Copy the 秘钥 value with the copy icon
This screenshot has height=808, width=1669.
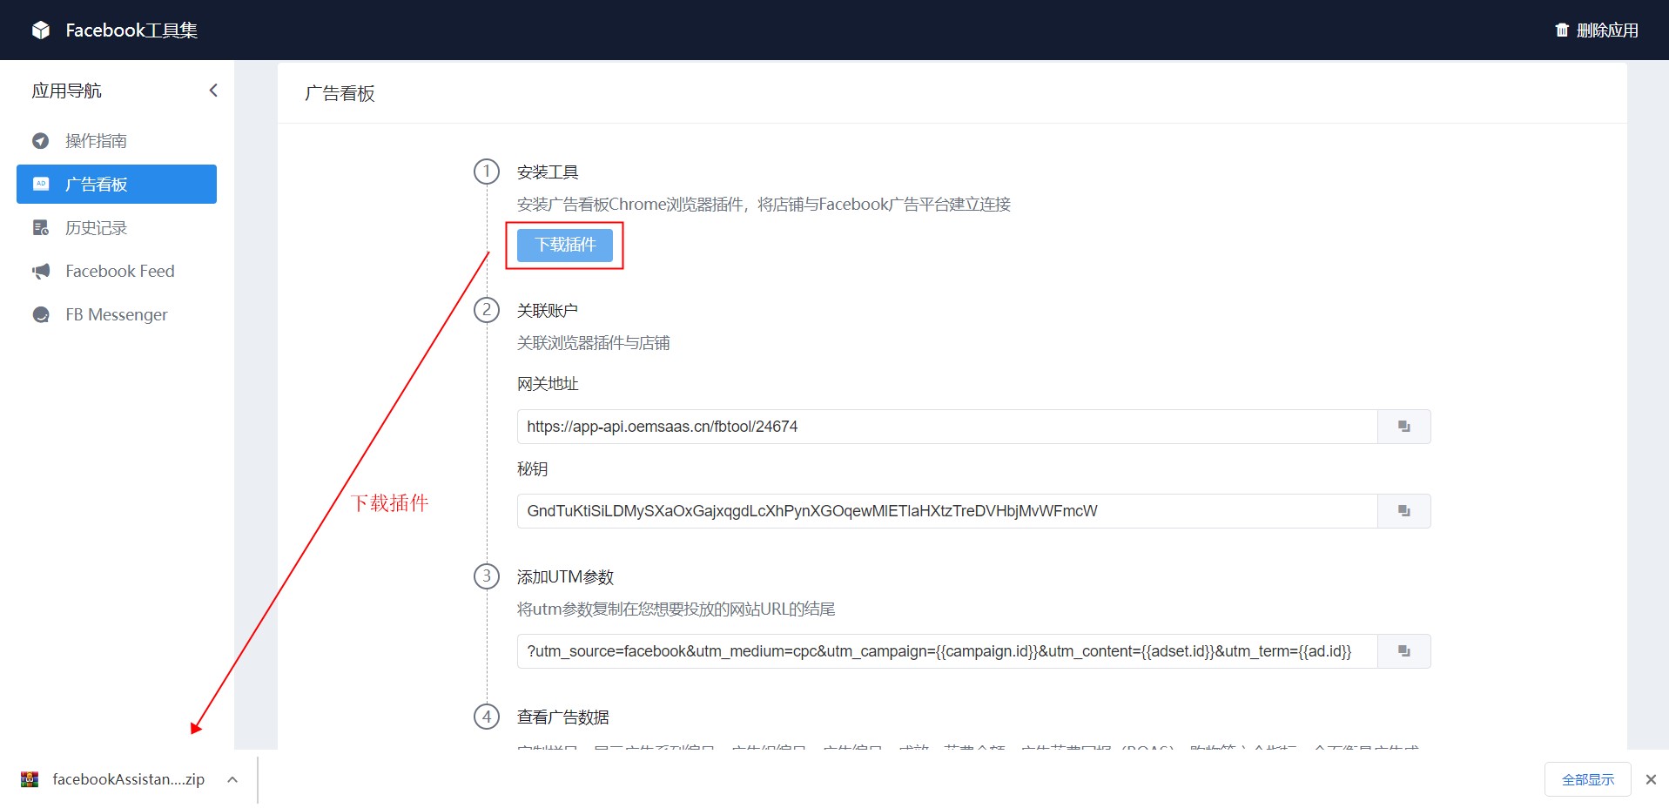[1404, 511]
